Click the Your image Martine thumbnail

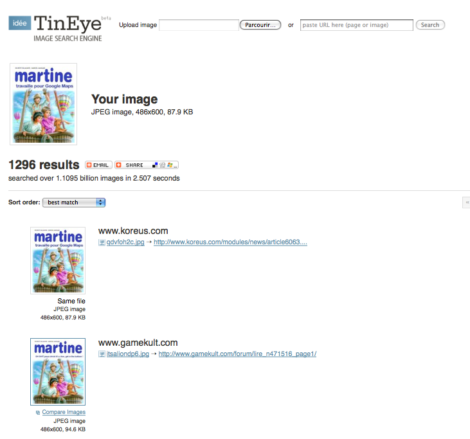coord(44,104)
